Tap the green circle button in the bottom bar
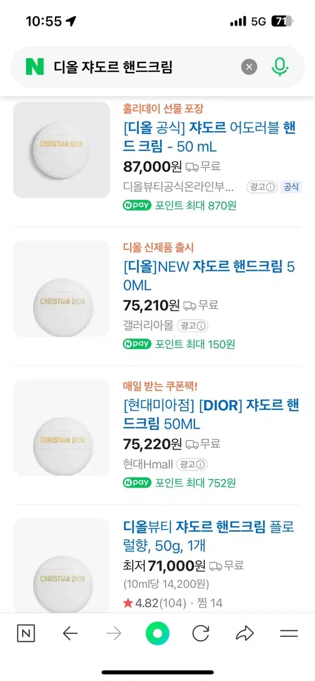 click(157, 633)
